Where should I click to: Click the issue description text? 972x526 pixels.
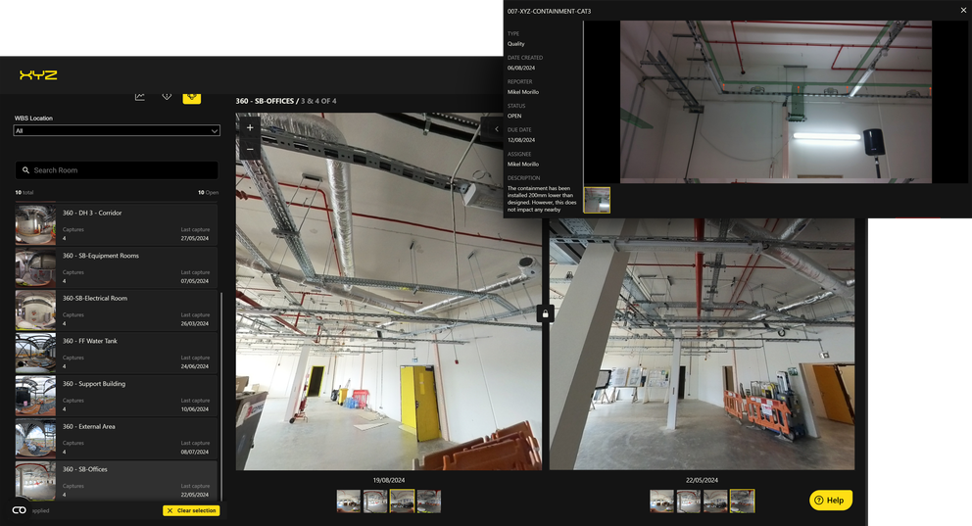[x=542, y=199]
